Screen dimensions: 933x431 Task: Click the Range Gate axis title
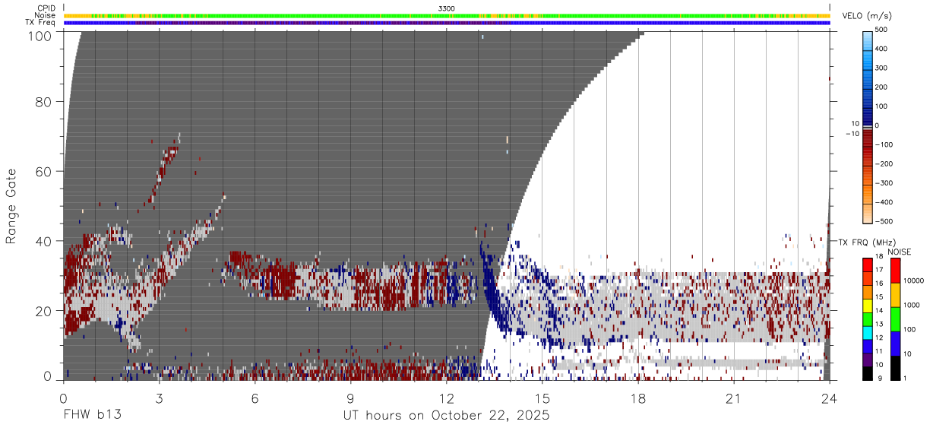(11, 205)
